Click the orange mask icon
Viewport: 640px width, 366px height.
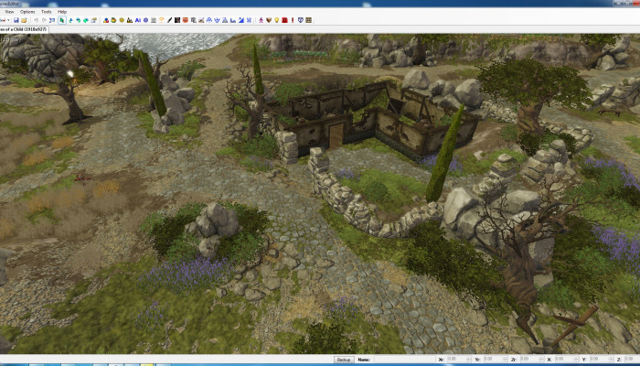(x=186, y=20)
